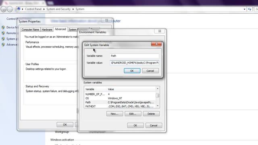Click the Back navigation button
258x145 pixels.
3,9
